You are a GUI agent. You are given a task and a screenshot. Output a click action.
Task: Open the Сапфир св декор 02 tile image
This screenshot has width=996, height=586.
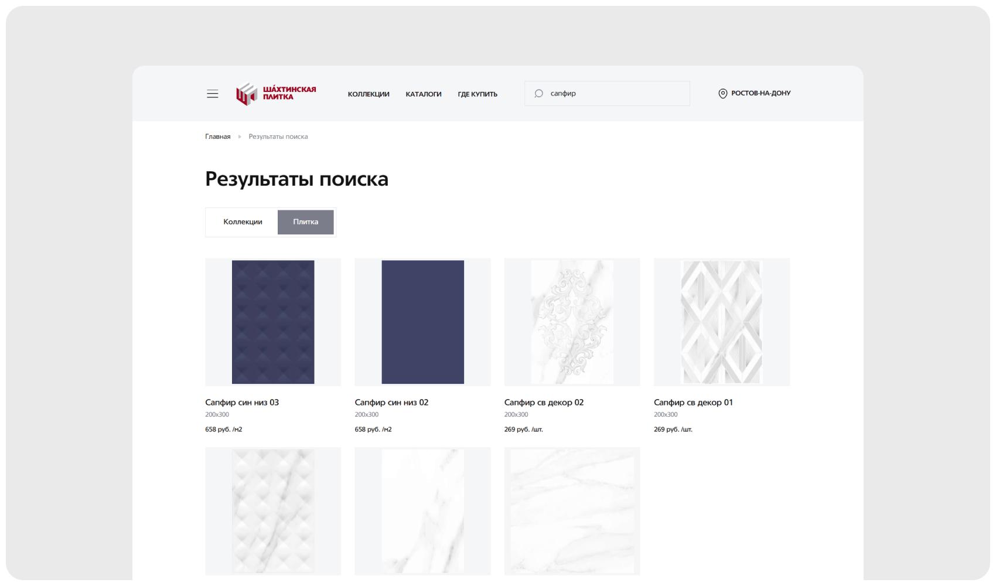pos(572,322)
